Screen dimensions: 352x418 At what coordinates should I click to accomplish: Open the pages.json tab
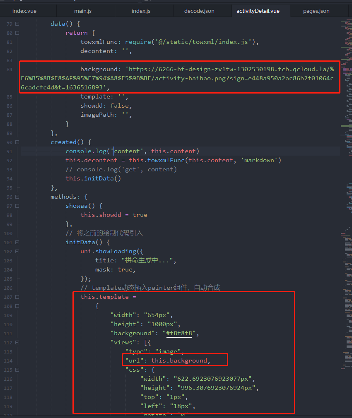coord(316,11)
